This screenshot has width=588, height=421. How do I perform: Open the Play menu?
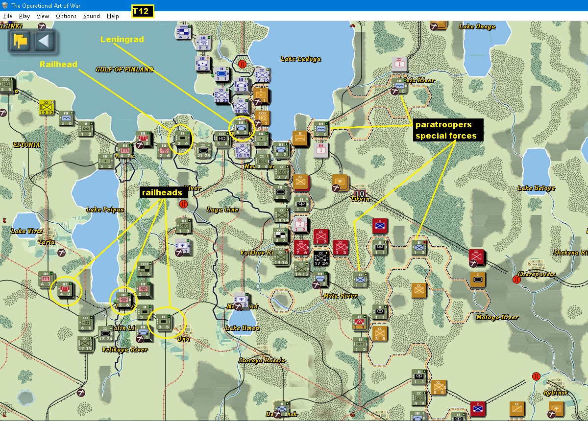24,16
